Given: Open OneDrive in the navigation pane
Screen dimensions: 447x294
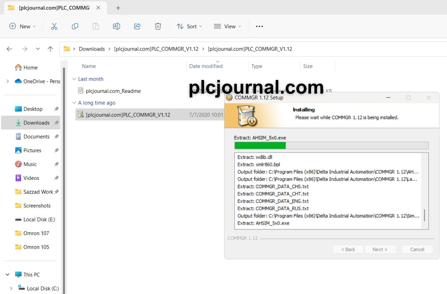Looking at the screenshot, I should (x=37, y=81).
